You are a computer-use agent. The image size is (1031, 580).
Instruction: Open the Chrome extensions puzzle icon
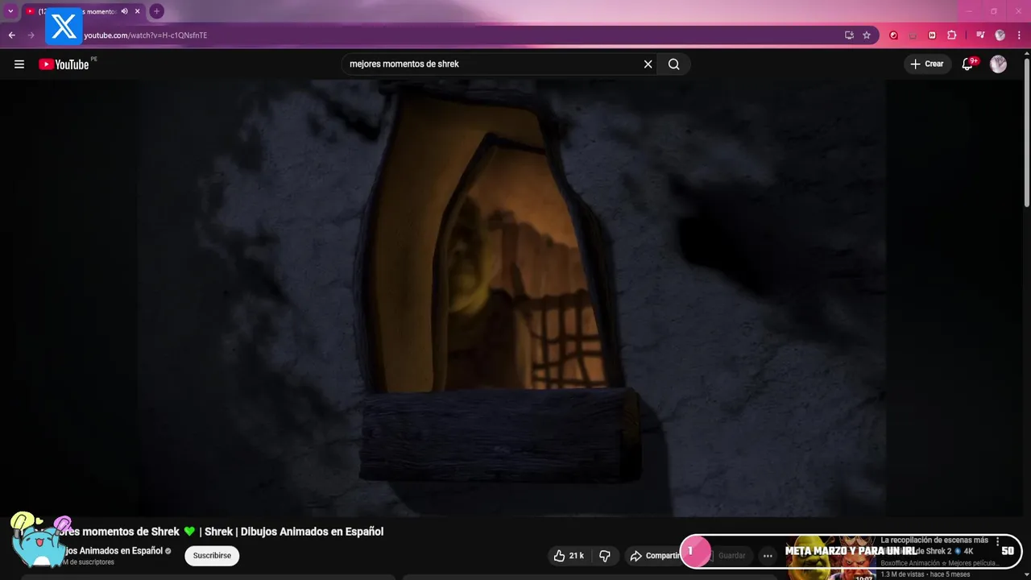pyautogui.click(x=952, y=35)
